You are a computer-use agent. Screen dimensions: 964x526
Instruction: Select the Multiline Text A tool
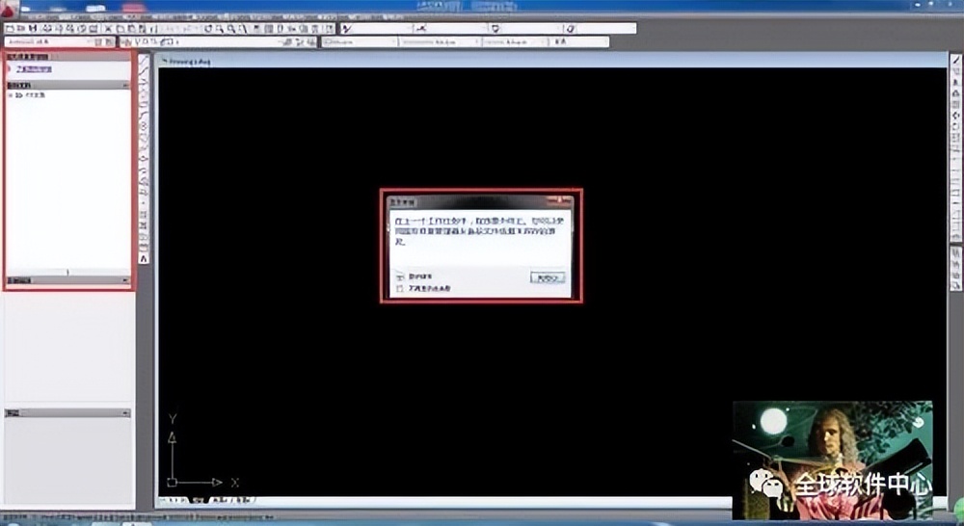144,259
